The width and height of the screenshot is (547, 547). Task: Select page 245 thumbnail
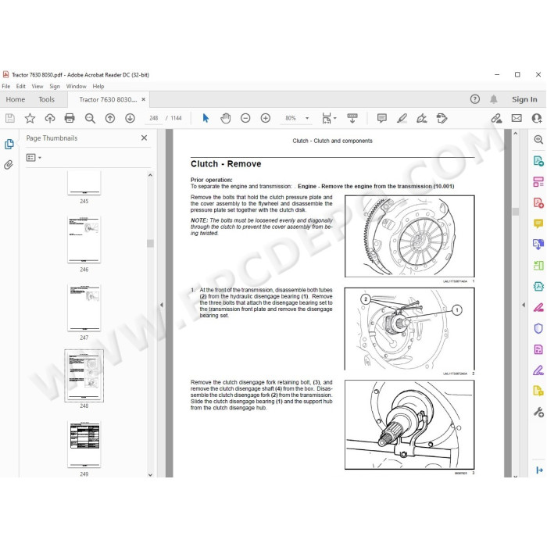tap(84, 182)
